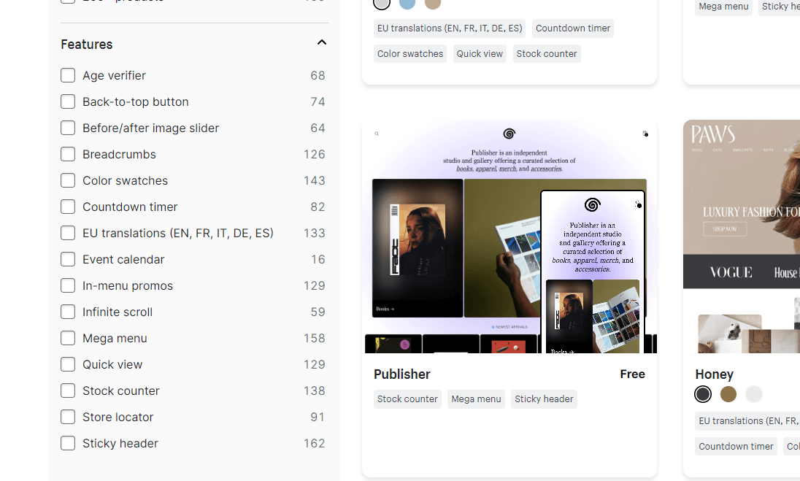Enable the Age verifier filter checkbox
The image size is (800, 481).
click(68, 75)
